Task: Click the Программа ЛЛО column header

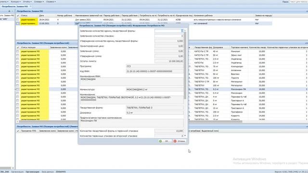Action: 29,131
